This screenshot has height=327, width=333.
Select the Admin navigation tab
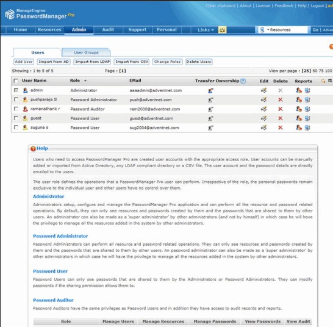click(x=79, y=30)
